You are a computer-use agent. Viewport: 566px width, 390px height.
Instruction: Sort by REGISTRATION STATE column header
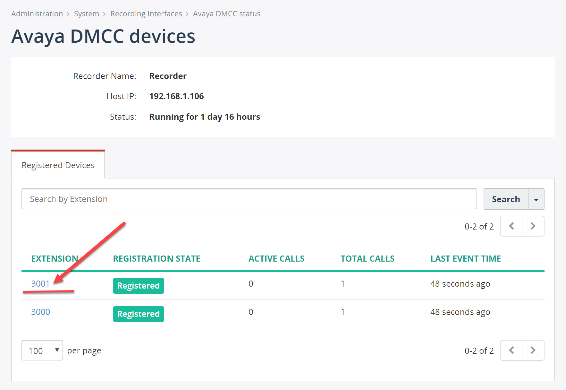pyautogui.click(x=157, y=259)
